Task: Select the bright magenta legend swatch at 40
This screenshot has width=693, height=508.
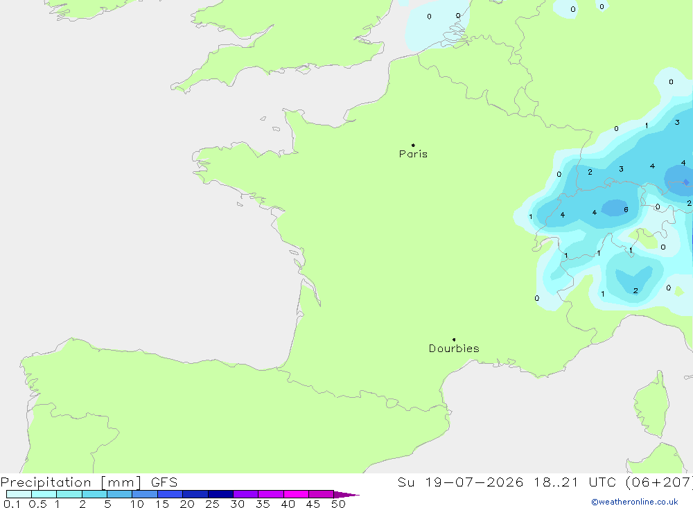Action: 296,494
